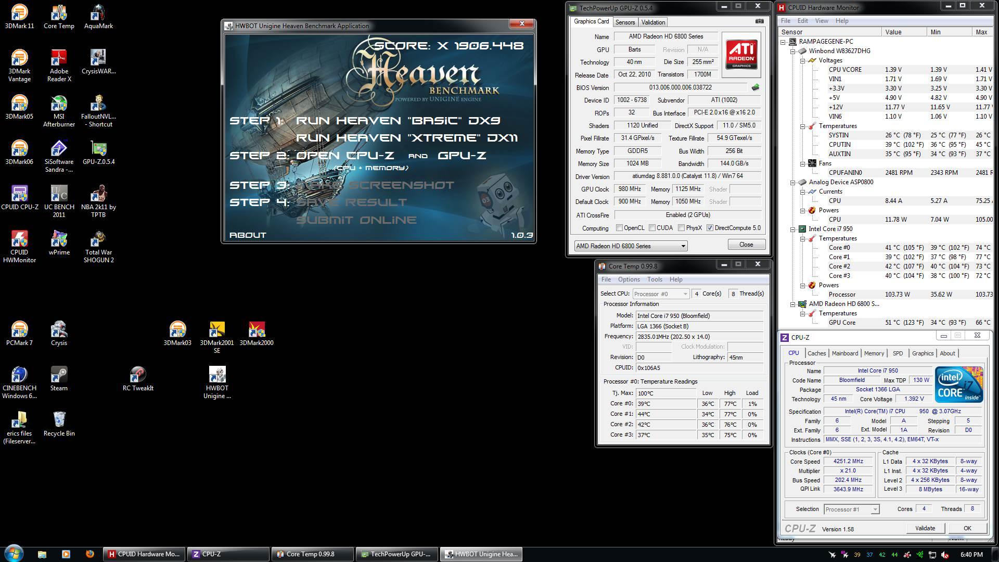This screenshot has height=562, width=999.
Task: Click Run Heaven "Basic" DX9 step
Action: click(x=398, y=121)
